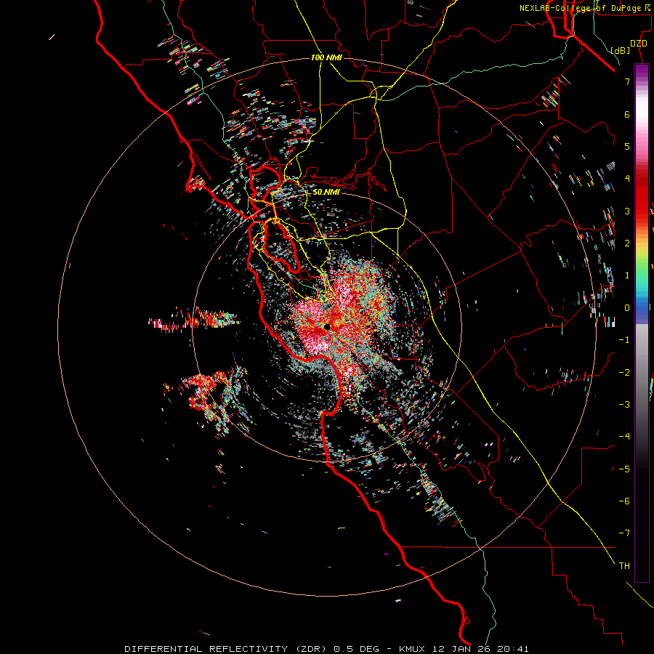Click the [dB] units label
Viewport: 654px width, 654px height.
[x=620, y=50]
